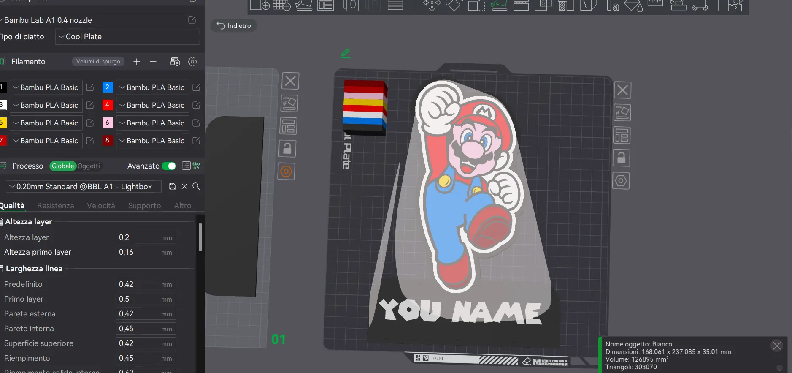Select the Scale tool
The height and width of the screenshot is (373, 792).
[476, 5]
